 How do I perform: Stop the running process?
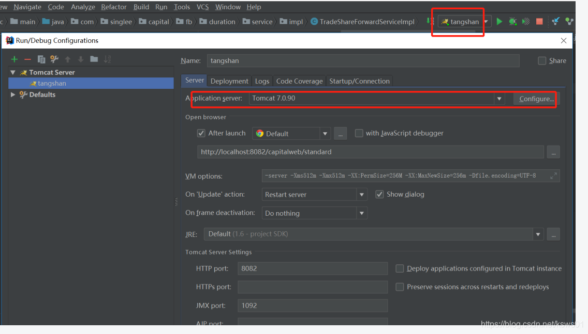(x=539, y=22)
